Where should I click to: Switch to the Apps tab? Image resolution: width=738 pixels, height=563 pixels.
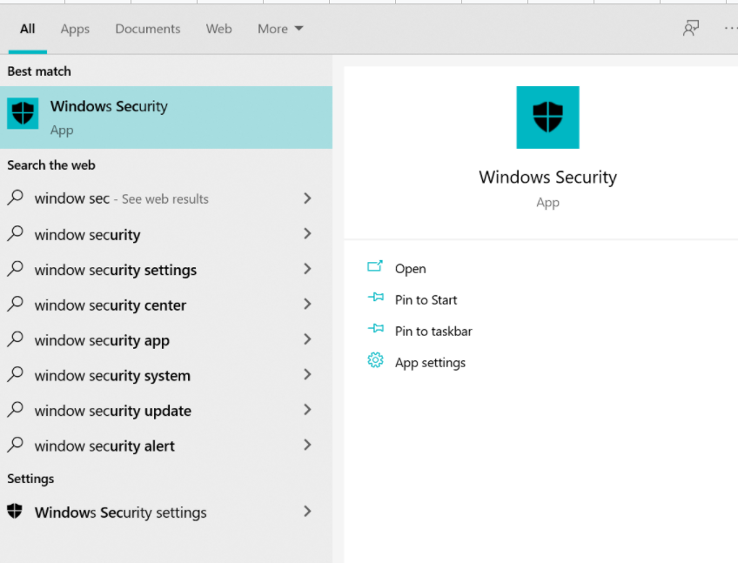75,29
